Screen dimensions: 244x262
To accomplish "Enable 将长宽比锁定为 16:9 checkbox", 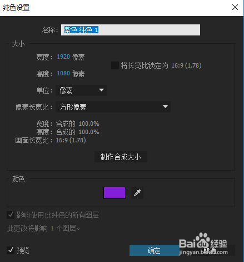I will (115, 65).
